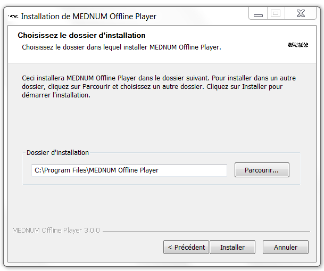Click the installer icon in the title bar
Viewport: 324px width, 271px height.
click(13, 17)
